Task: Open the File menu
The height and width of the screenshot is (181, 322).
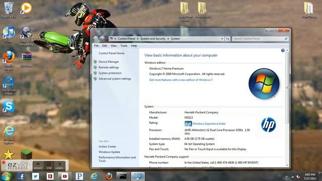Action: click(96, 46)
